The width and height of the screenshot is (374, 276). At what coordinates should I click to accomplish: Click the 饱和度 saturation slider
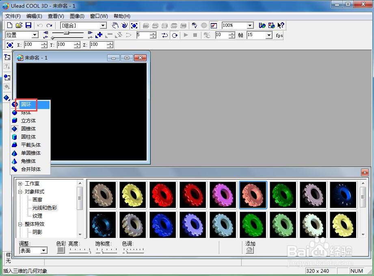click(107, 250)
